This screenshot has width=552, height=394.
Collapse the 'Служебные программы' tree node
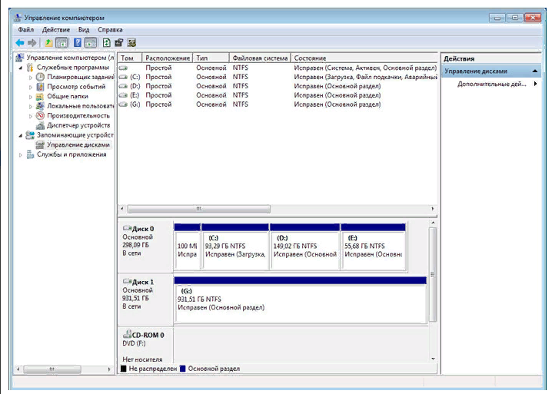click(x=21, y=68)
